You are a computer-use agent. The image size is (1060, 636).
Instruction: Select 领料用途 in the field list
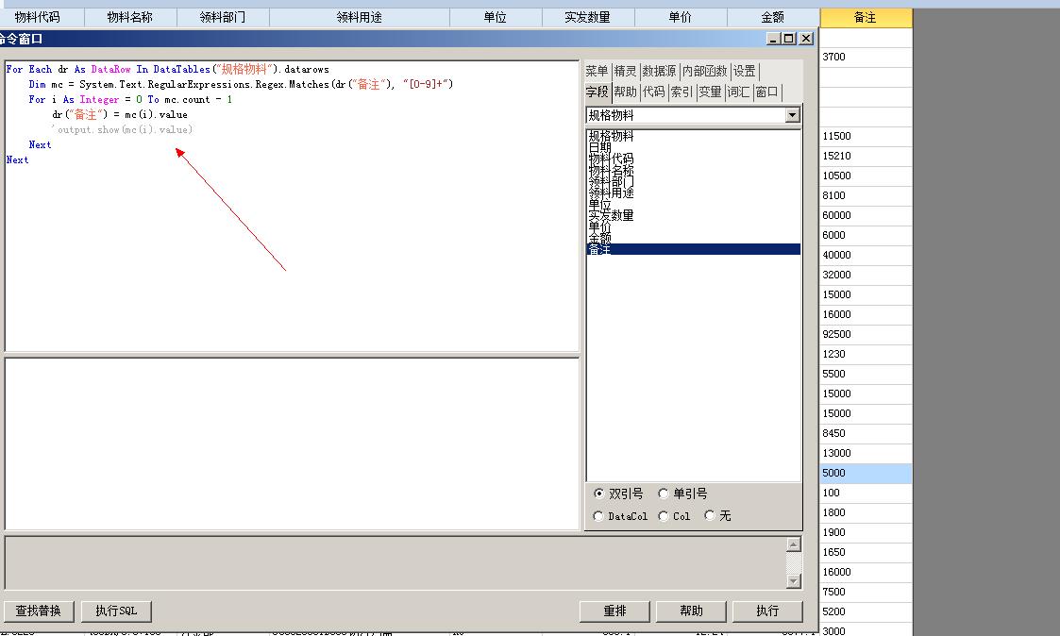693,193
